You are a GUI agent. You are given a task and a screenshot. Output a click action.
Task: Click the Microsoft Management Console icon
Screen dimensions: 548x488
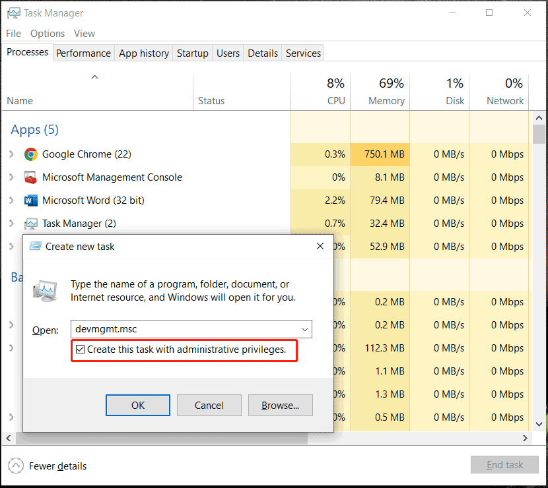coord(30,177)
